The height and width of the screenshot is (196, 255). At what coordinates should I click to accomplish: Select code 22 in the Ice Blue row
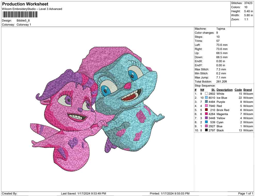coord(240,98)
